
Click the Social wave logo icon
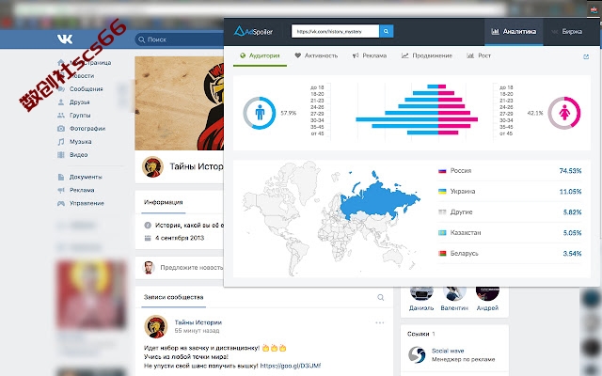(417, 355)
